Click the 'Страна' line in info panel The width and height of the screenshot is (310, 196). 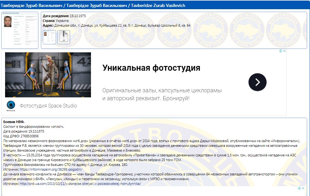(x=56, y=21)
